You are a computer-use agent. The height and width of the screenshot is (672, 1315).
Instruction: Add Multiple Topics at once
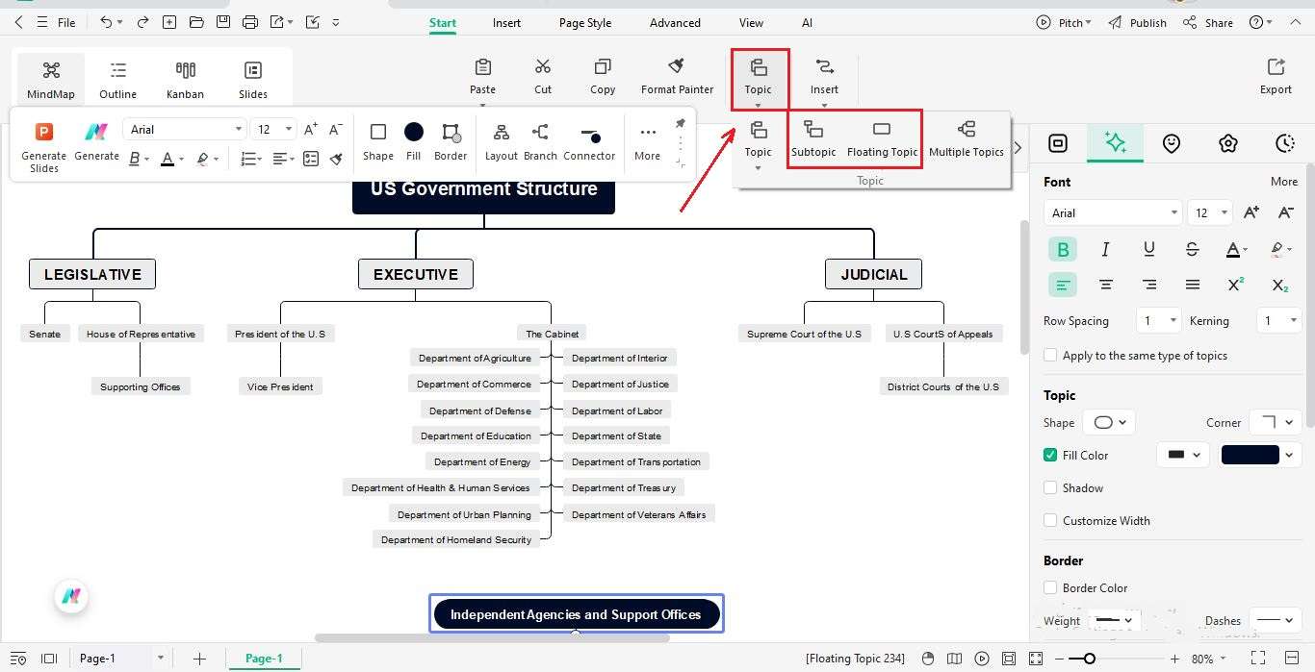(x=967, y=137)
